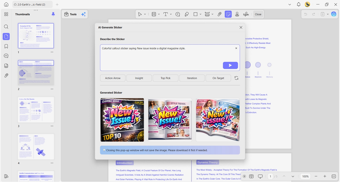Image resolution: width=340 pixels, height=182 pixels.
Task: Expand the measure tool dropdown arrow
Action: click(212, 14)
